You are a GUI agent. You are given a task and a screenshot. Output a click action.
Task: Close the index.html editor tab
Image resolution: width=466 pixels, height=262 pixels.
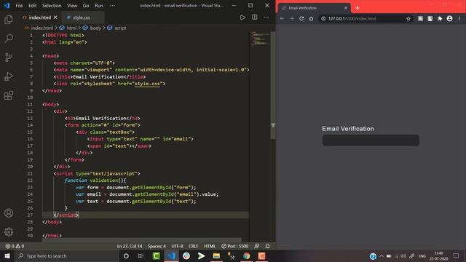coord(55,17)
